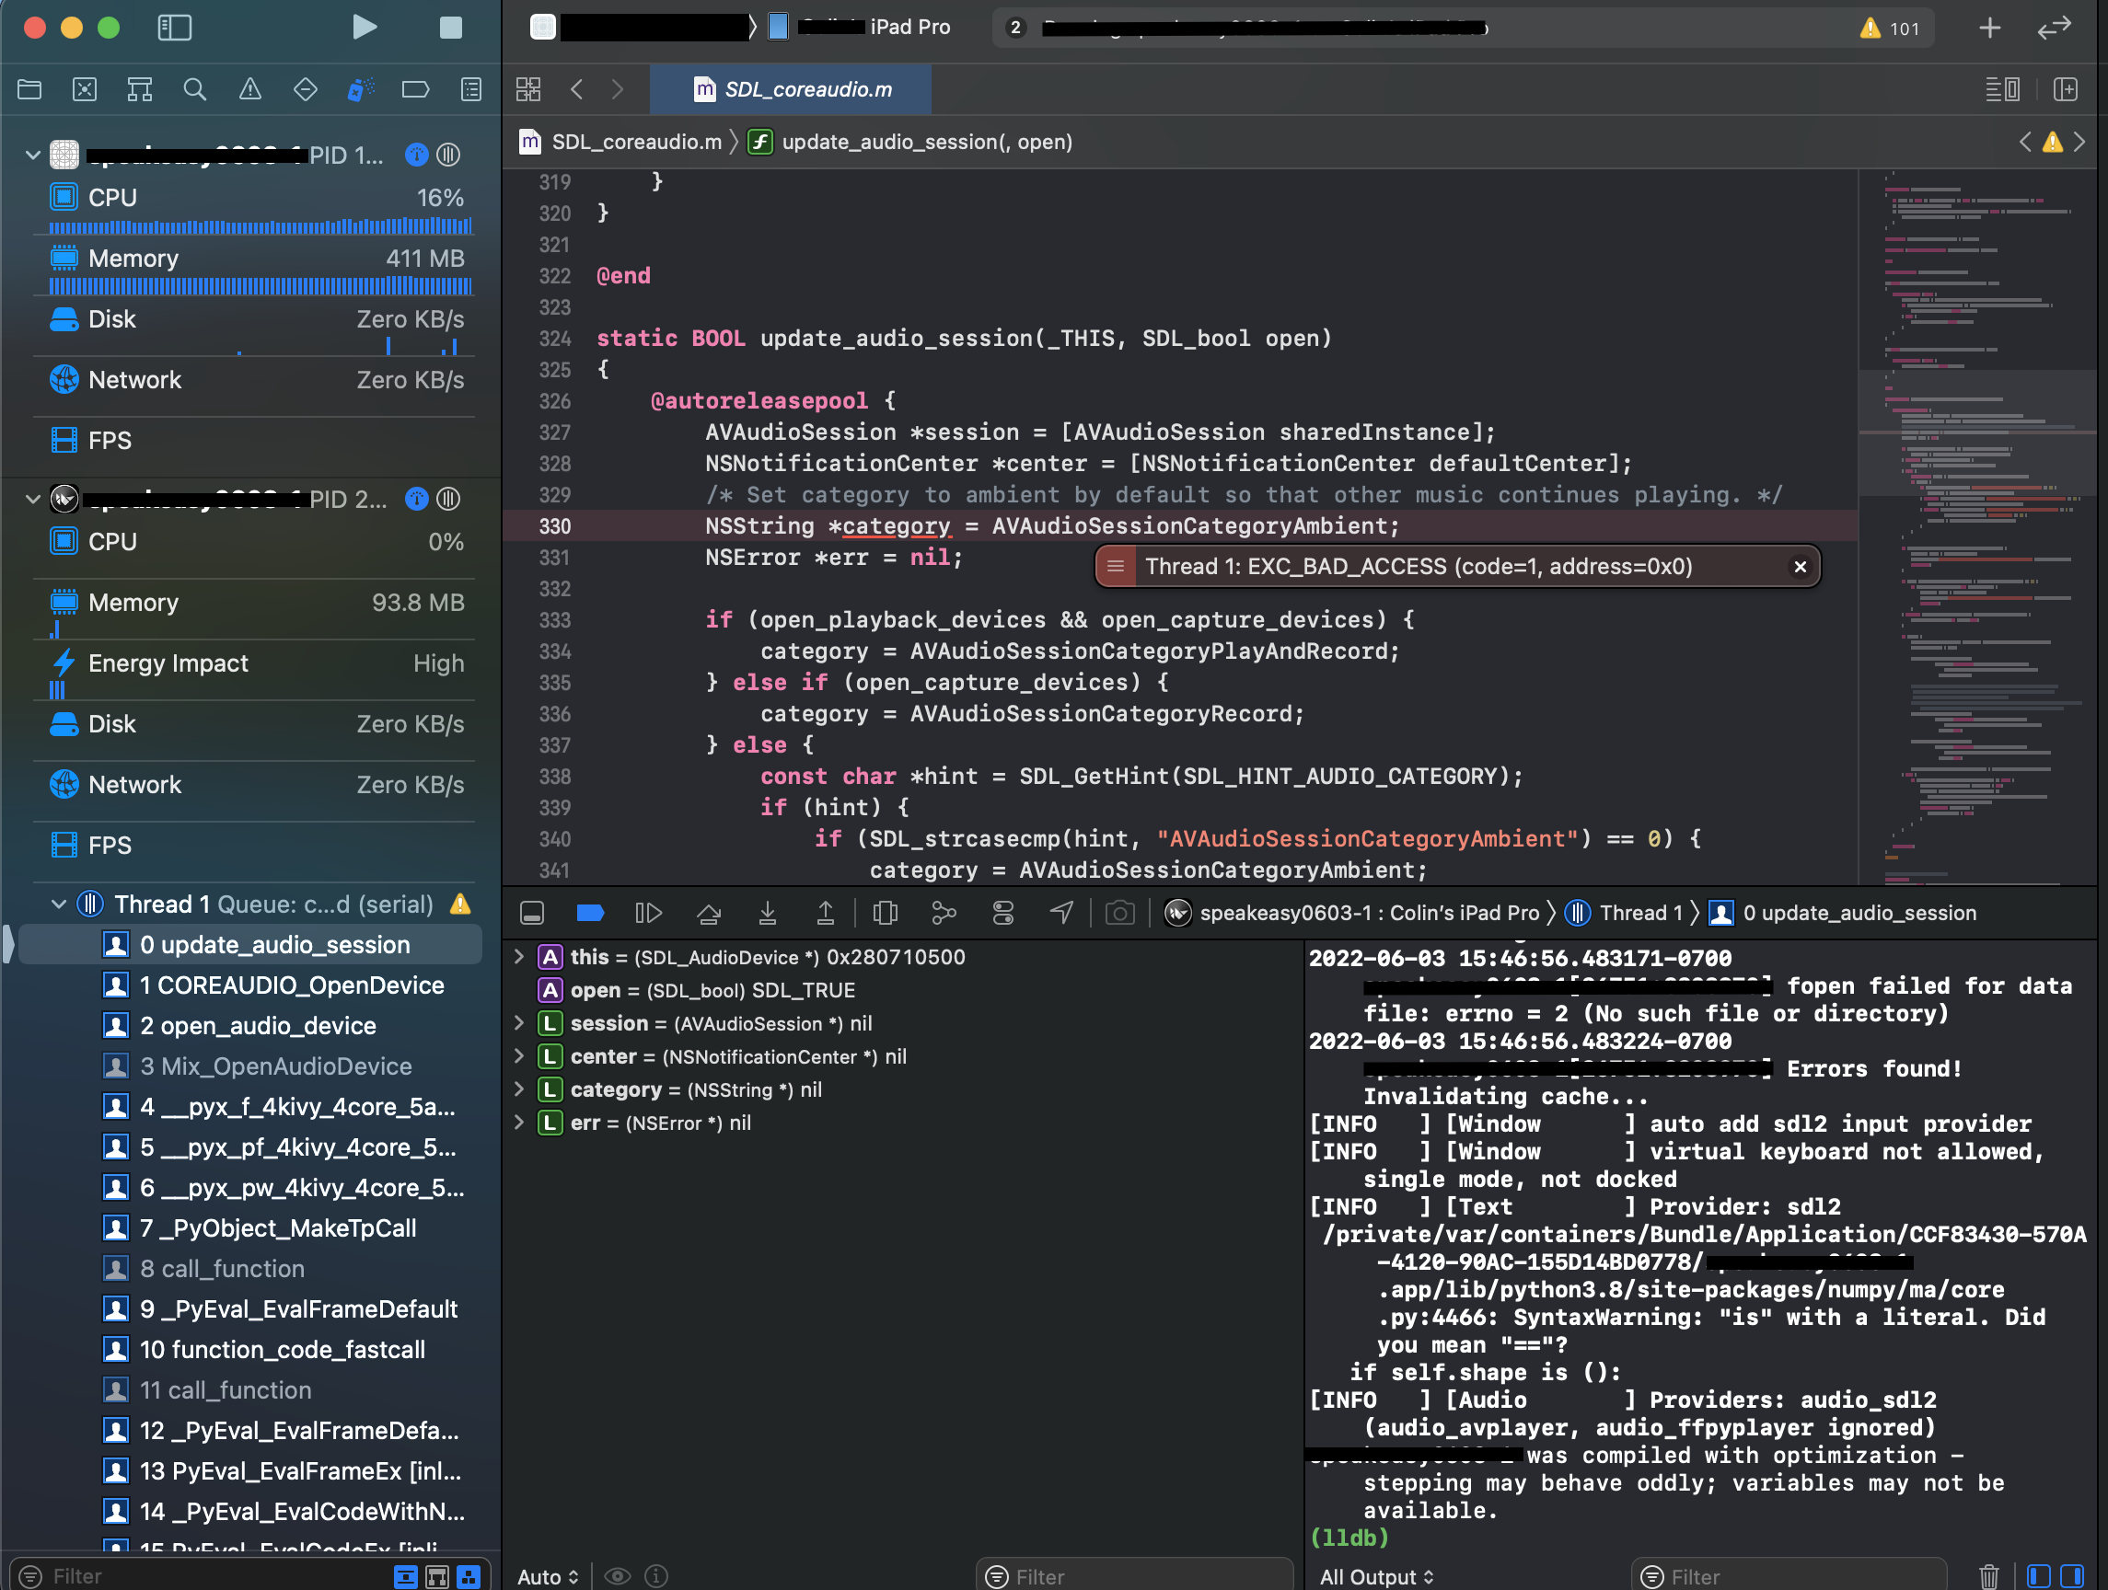Screen dimensions: 2108x1590
Task: Open the Breakpoint navigator
Action: 415,89
